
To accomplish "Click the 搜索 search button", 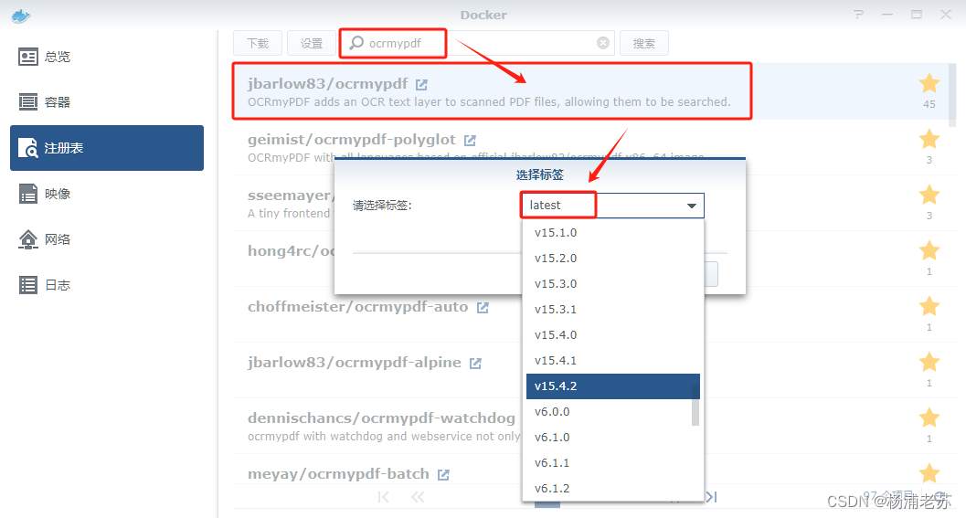I will tap(643, 43).
